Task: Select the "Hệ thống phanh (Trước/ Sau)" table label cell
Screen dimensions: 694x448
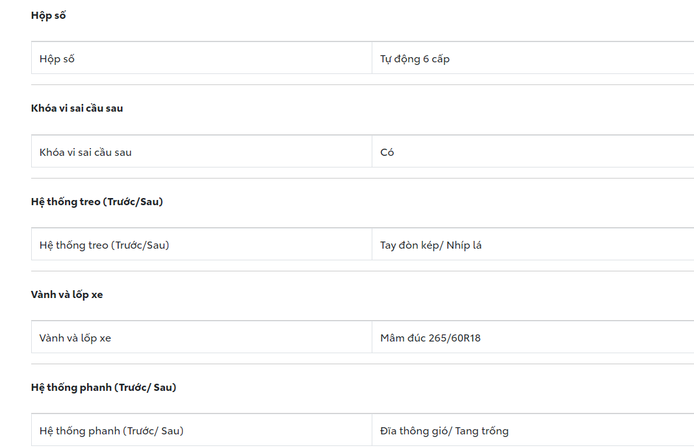Action: [x=111, y=431]
